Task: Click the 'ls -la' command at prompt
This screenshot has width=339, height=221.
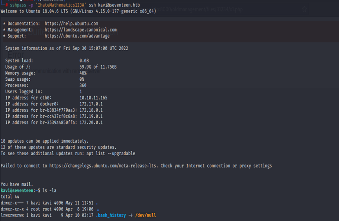Action: coord(50,190)
